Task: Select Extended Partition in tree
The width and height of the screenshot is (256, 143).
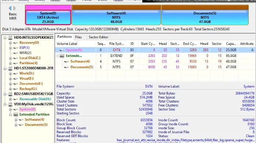Action: (34, 115)
